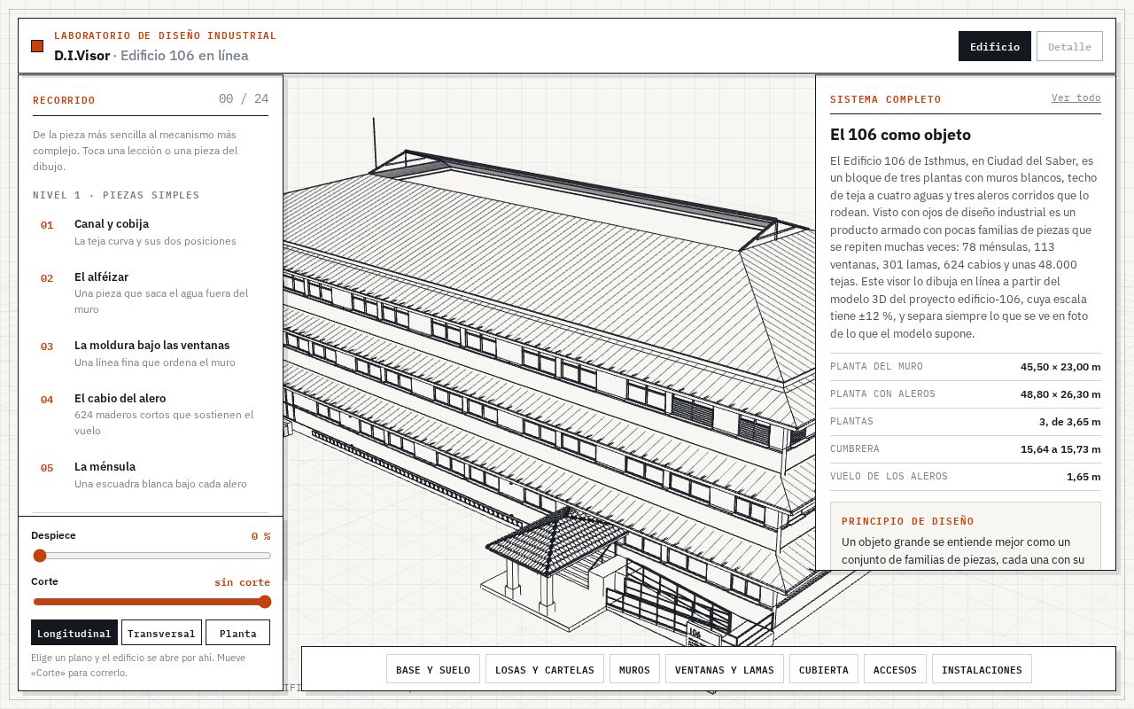Image resolution: width=1134 pixels, height=709 pixels.
Task: Click the Despiece slider handle
Action: [x=39, y=556]
